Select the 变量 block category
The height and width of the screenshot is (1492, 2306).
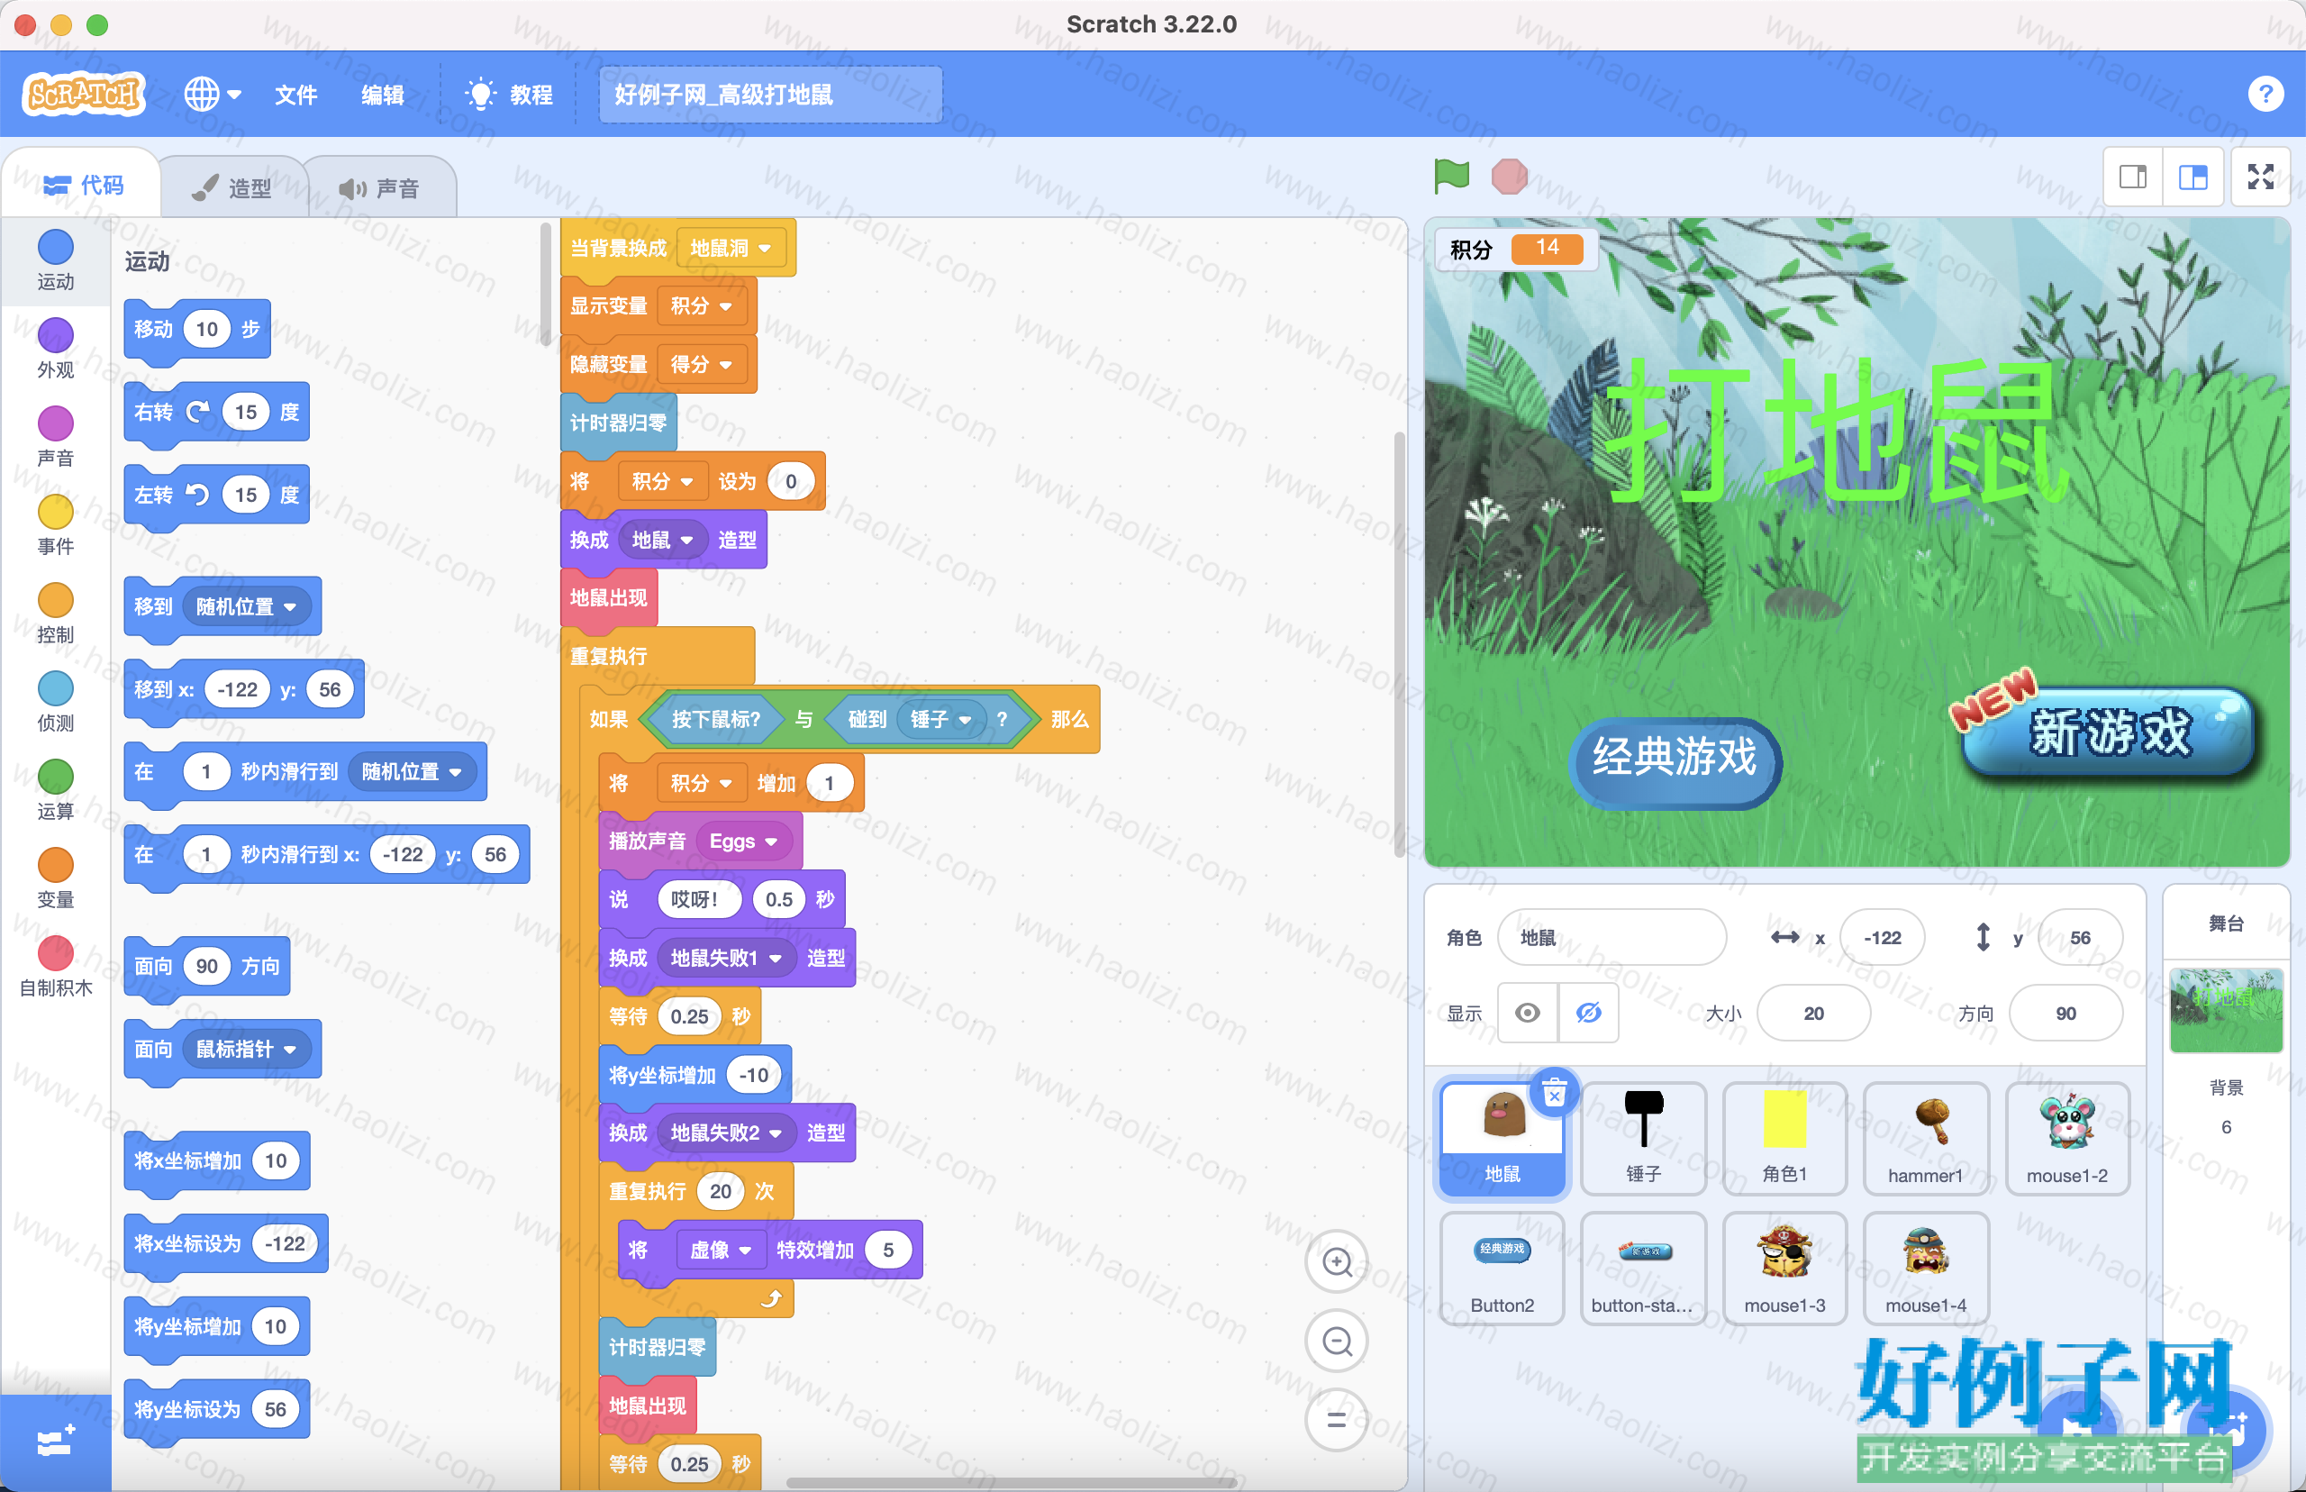(55, 877)
